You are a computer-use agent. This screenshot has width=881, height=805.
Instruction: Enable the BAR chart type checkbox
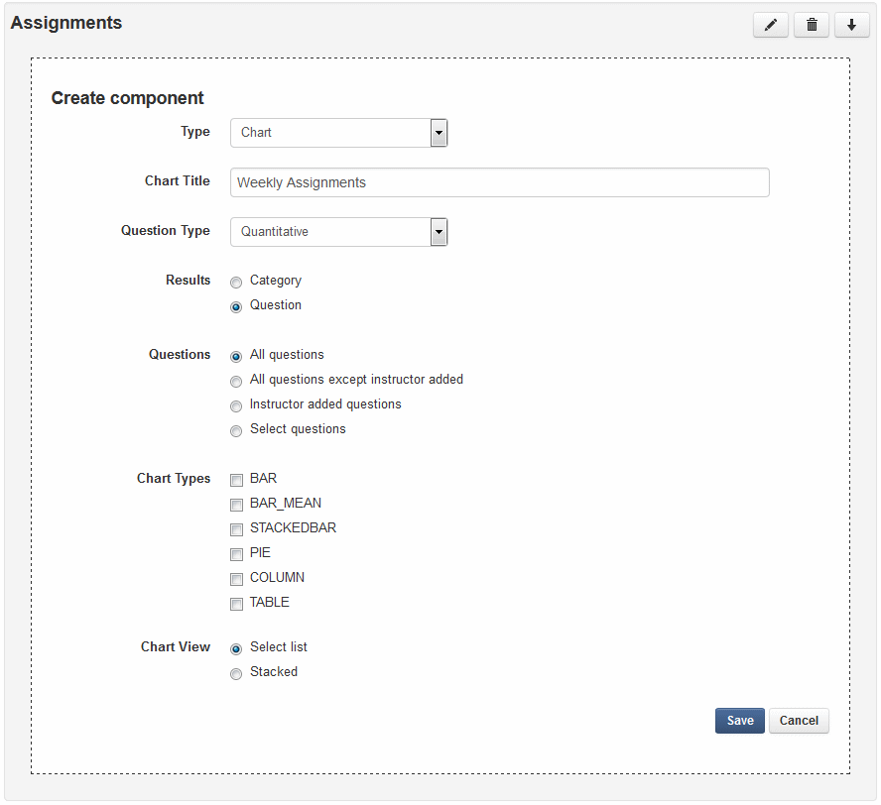(236, 481)
